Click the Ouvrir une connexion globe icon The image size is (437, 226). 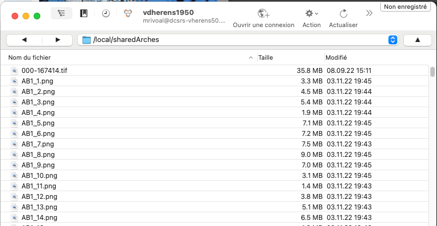point(263,14)
